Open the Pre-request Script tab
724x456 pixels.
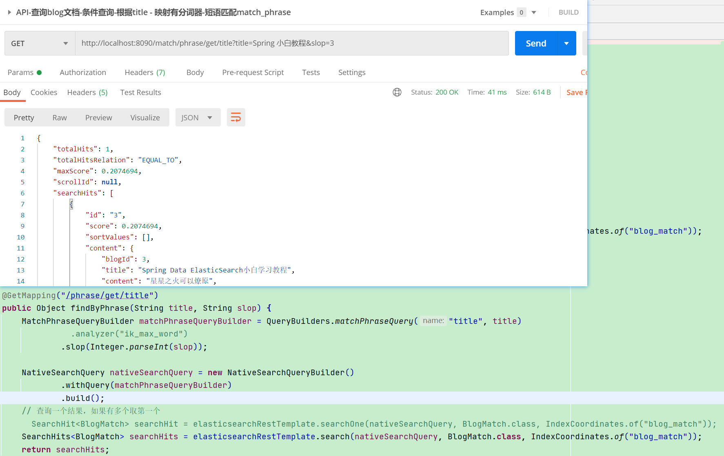click(x=253, y=72)
